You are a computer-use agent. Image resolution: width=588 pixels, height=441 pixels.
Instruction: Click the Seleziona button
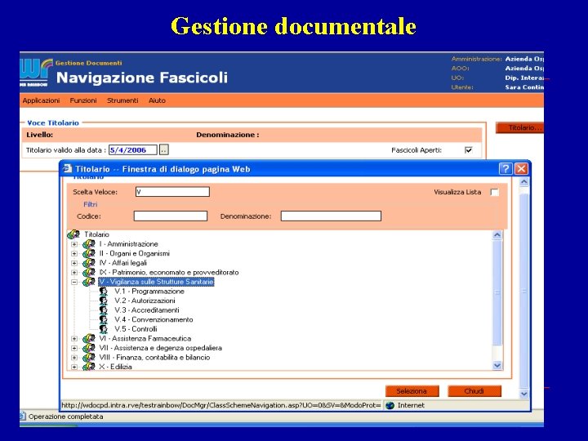(412, 391)
